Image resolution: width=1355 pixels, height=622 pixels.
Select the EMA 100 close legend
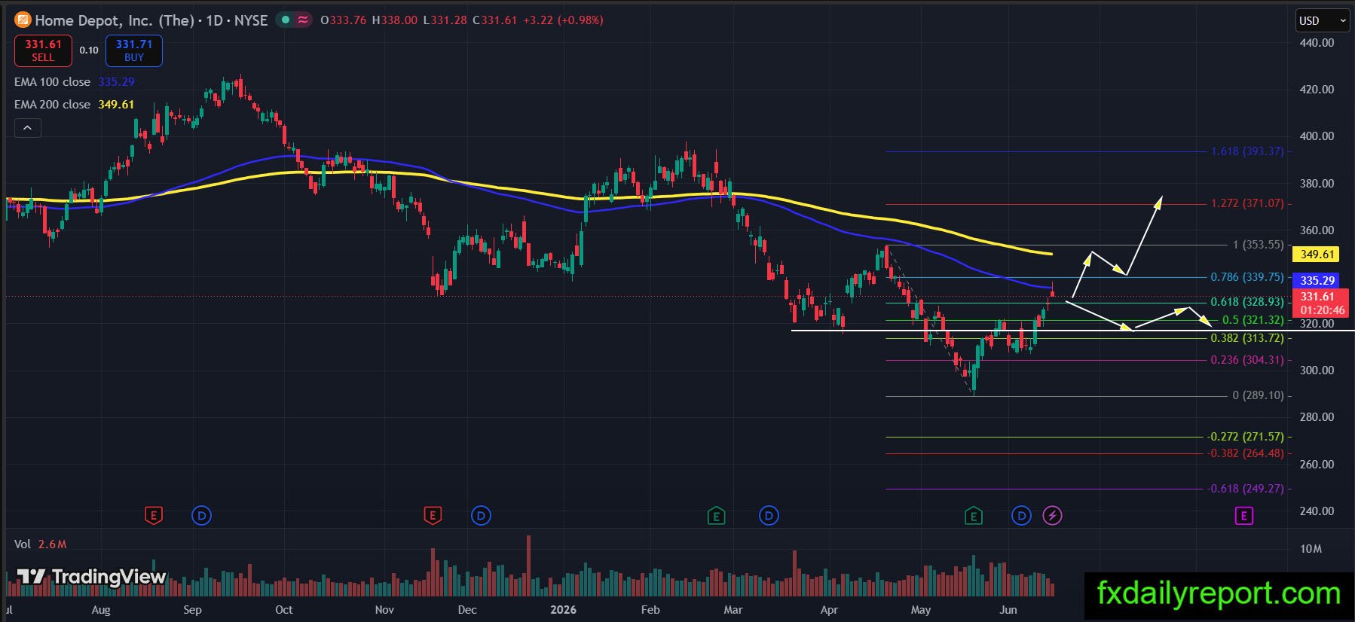click(75, 81)
